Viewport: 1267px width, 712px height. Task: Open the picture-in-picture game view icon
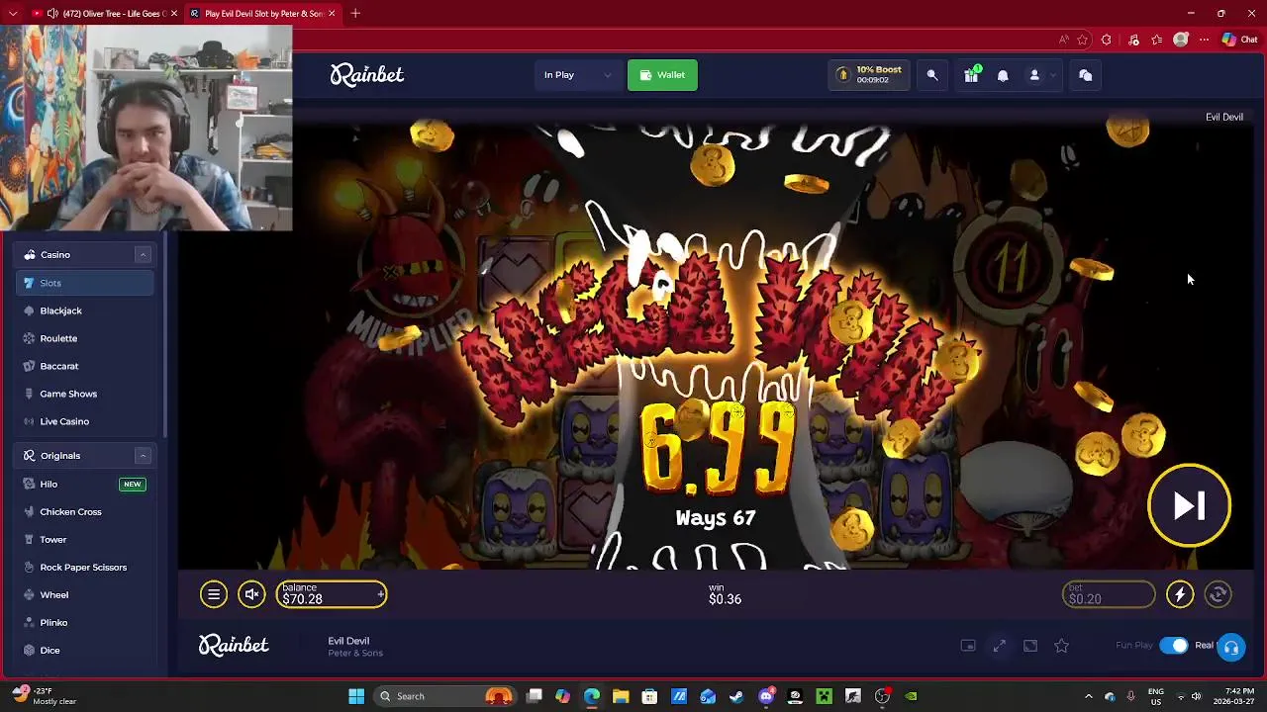point(968,646)
